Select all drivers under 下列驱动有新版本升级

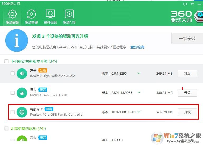pos(7,61)
